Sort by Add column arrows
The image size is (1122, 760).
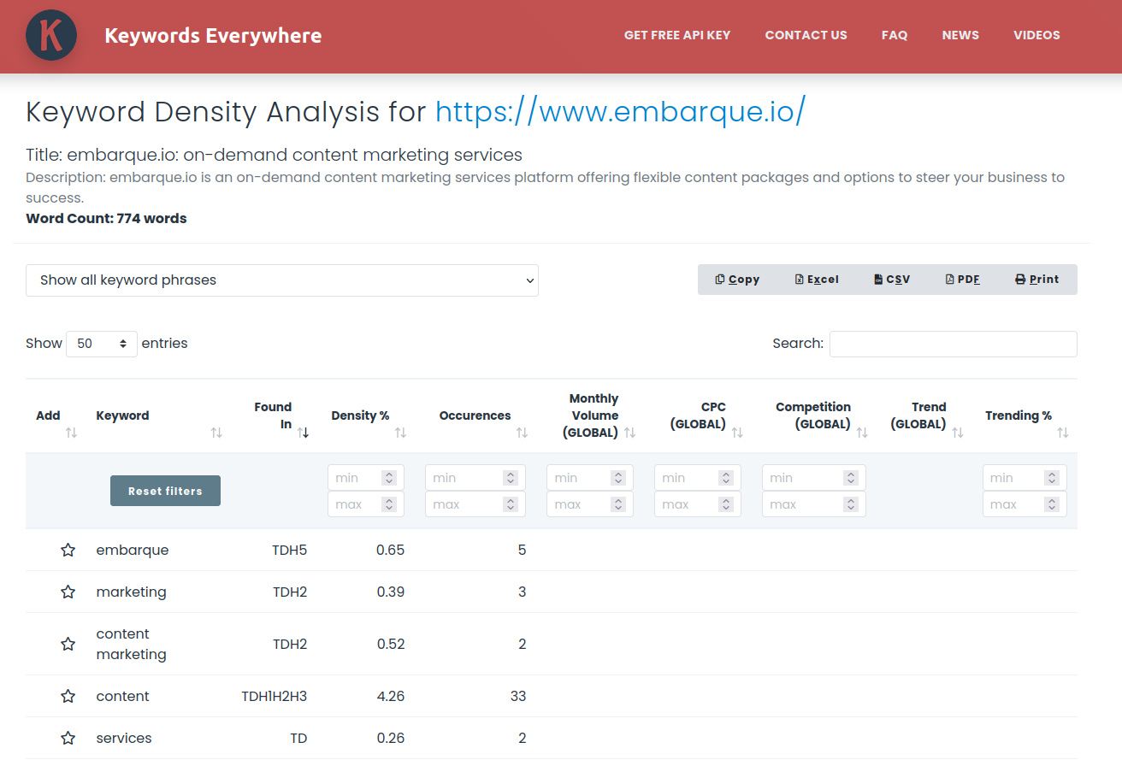(x=71, y=433)
